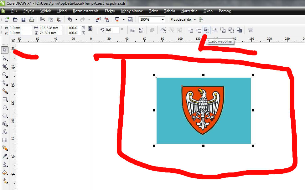This screenshot has width=305, height=190.
Task: Choose the Zoom magnifier tool
Action: click(x=5, y=75)
